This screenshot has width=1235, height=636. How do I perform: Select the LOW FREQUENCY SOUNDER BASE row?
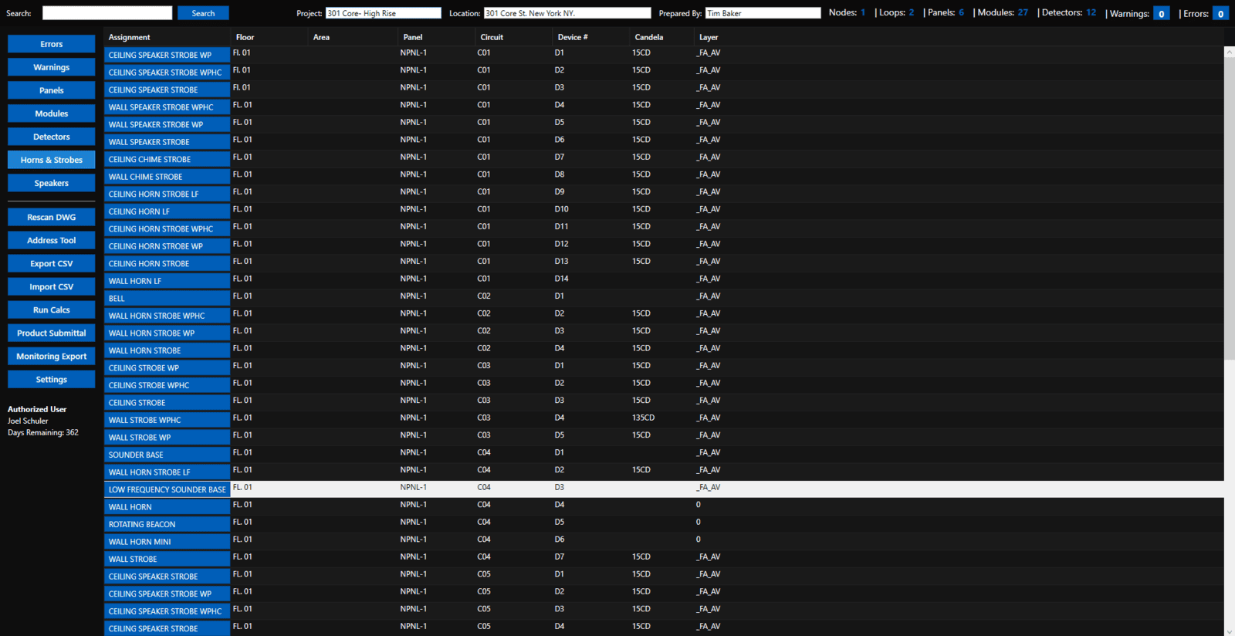pyautogui.click(x=167, y=489)
